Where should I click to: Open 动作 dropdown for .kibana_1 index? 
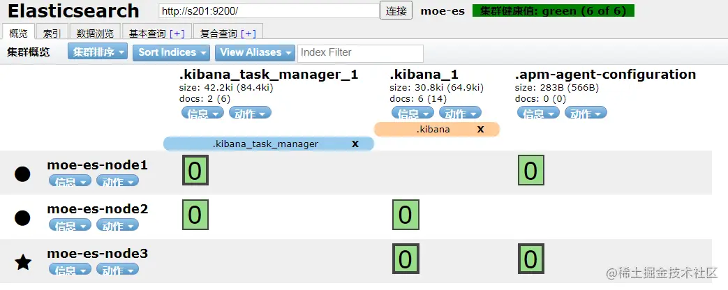pyautogui.click(x=460, y=113)
